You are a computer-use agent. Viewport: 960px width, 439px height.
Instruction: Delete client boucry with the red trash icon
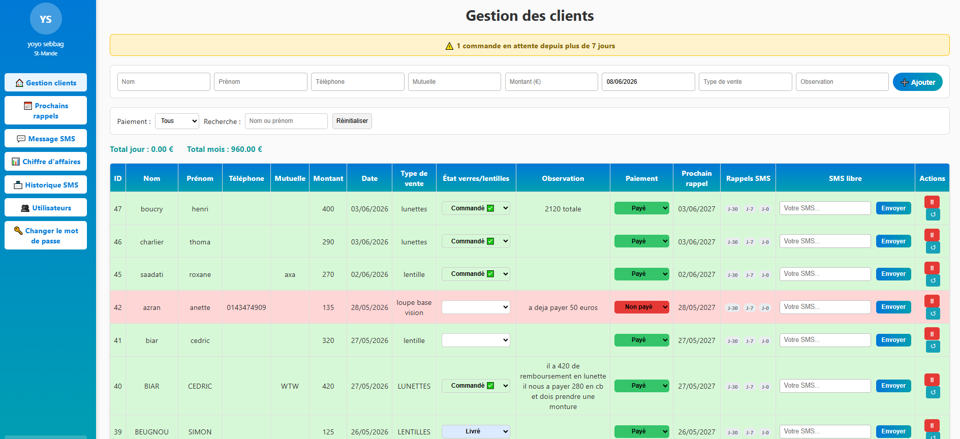(x=932, y=202)
